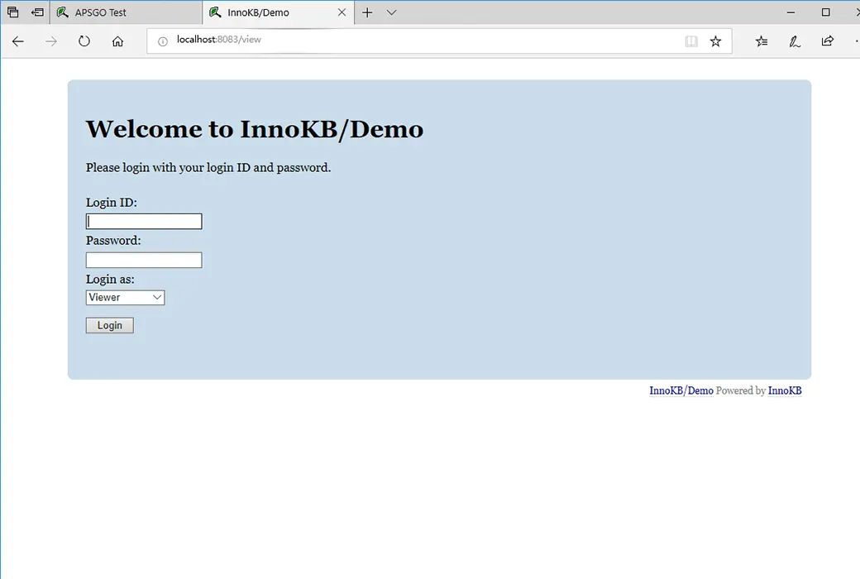Open the browser home page
This screenshot has height=579, width=860.
[x=117, y=41]
